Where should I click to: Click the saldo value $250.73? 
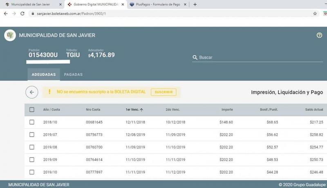316,160
